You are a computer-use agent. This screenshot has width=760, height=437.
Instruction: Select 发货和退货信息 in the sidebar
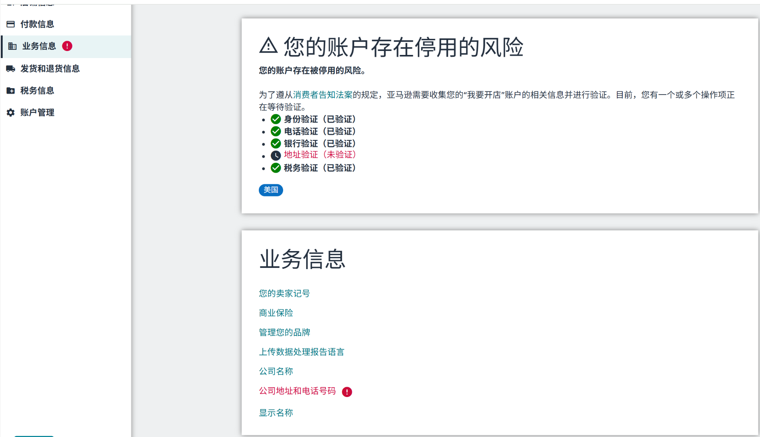[50, 69]
